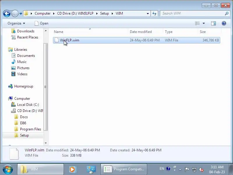This screenshot has height=175, width=233.
Task: Open Help with the question mark icon
Action: pos(224,23)
